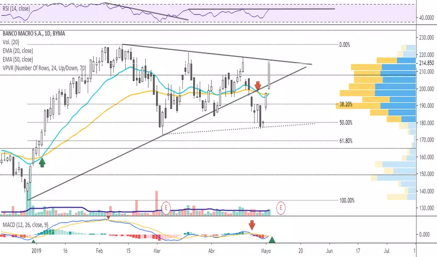The image size is (437, 257).
Task: Click the MACD scale value 0.000
Action: coord(424,235)
